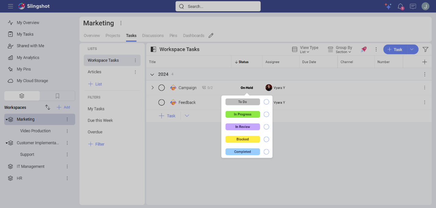This screenshot has height=208, width=436.
Task: Open Support project options menu
Action: (x=67, y=154)
